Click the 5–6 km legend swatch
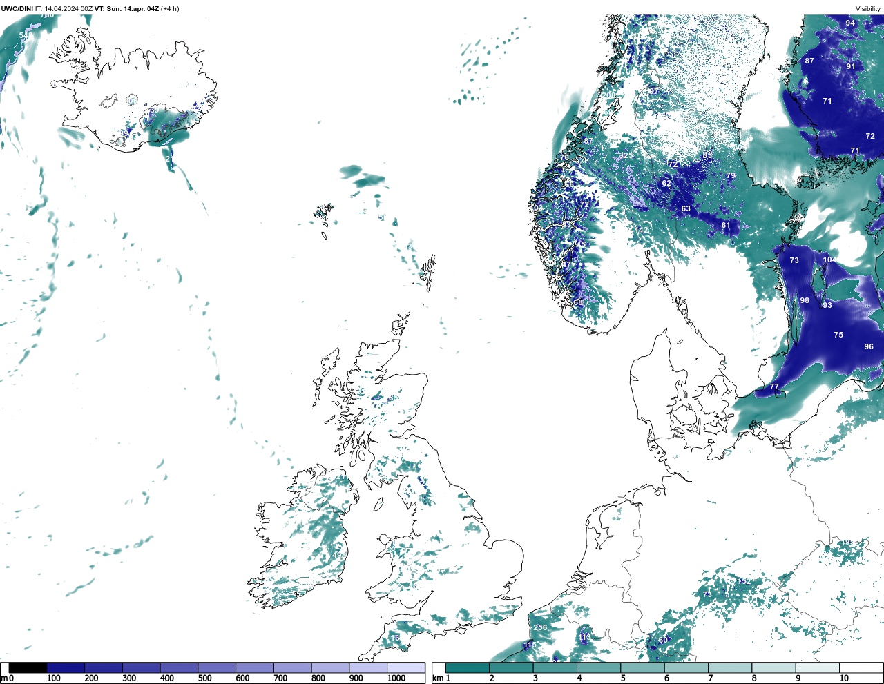Image resolution: width=884 pixels, height=684 pixels. [642, 667]
